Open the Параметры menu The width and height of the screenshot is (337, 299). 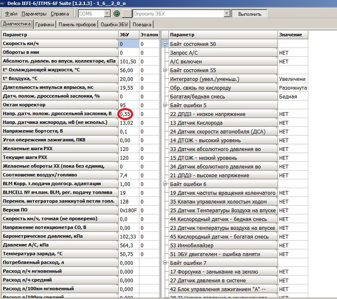pos(34,14)
